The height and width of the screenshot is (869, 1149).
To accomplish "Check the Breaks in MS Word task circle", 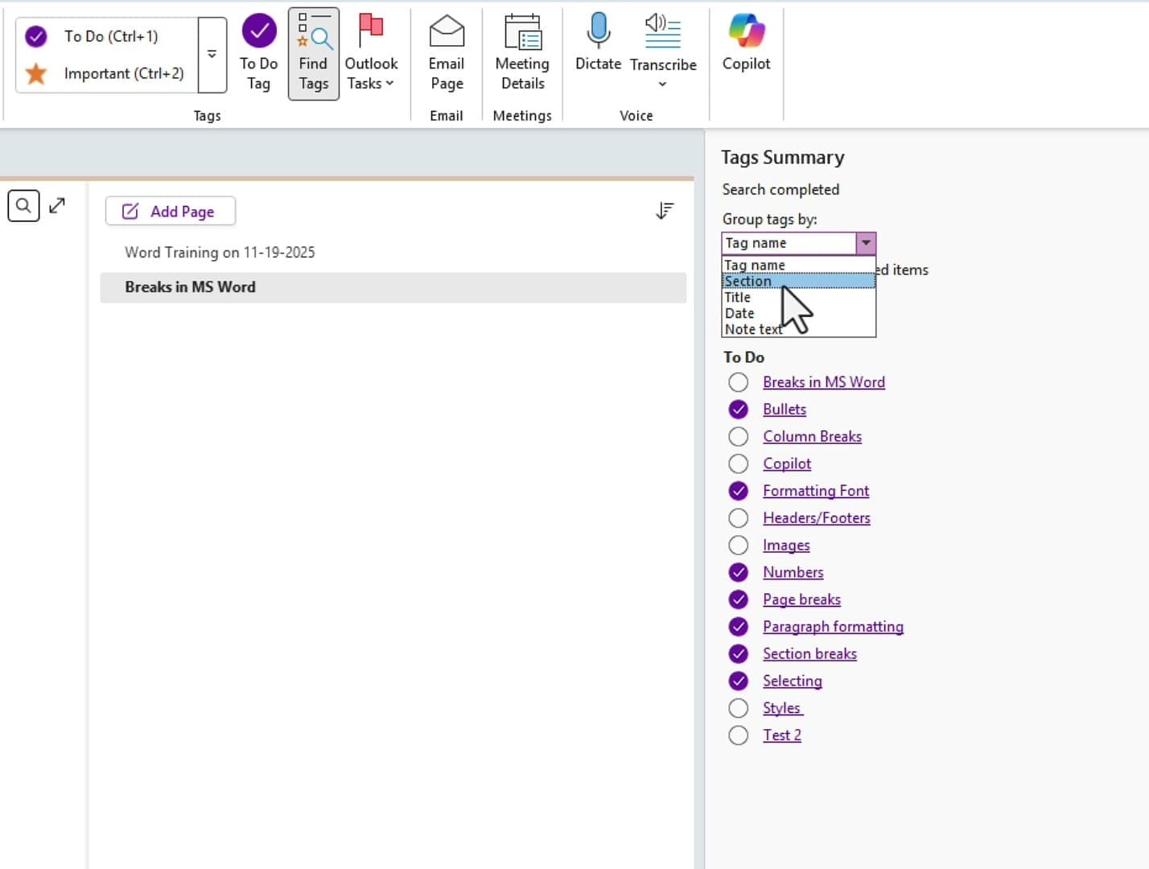I will tap(738, 382).
